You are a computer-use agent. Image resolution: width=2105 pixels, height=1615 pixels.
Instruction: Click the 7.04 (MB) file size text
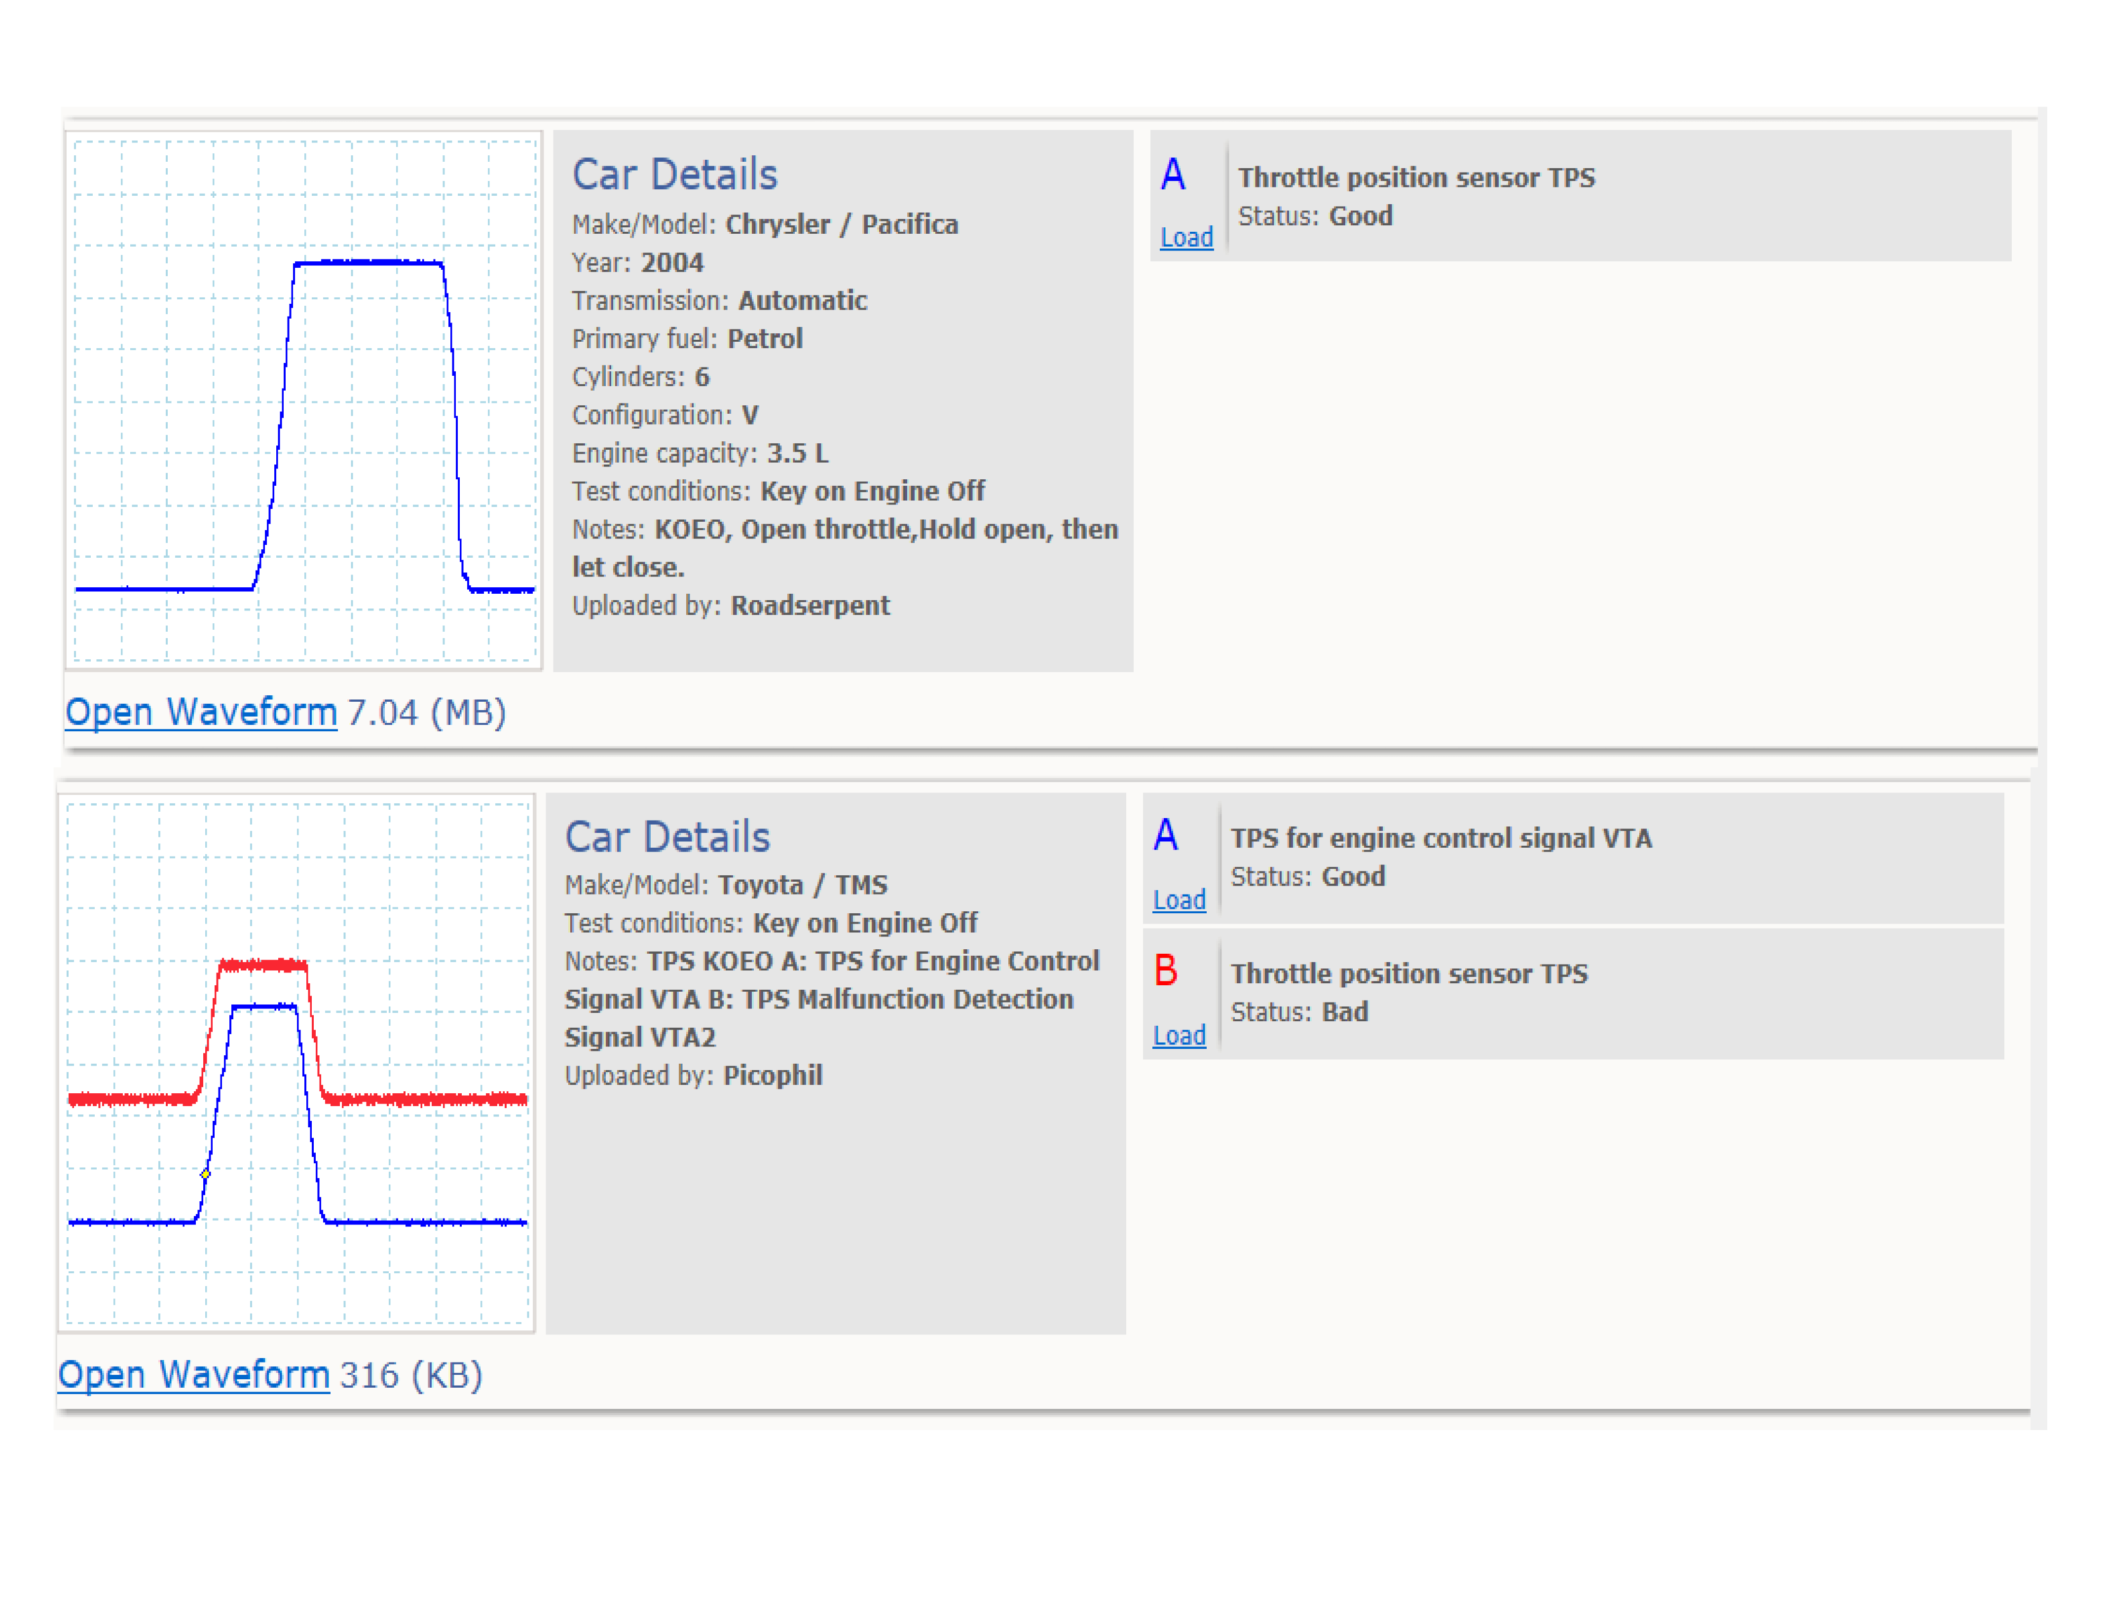click(x=427, y=713)
